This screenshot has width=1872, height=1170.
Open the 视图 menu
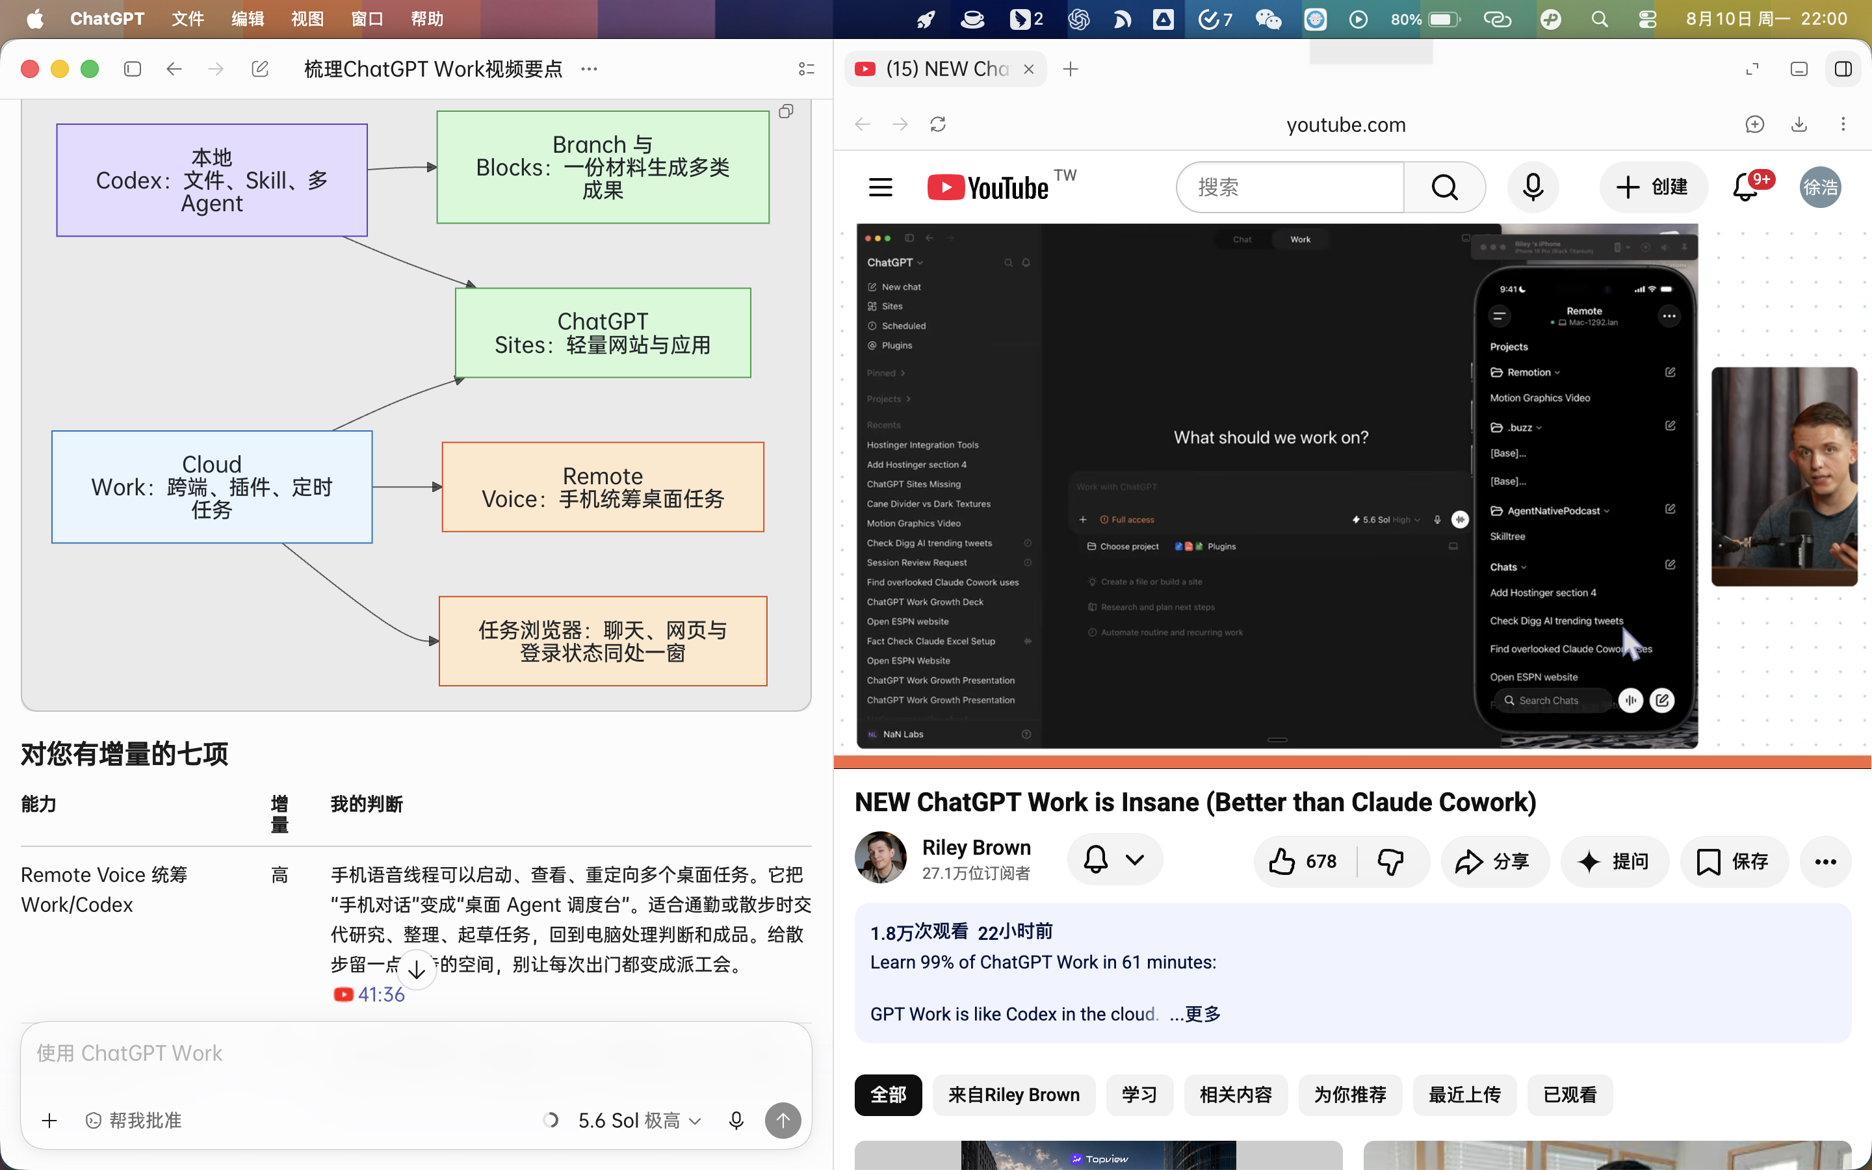307,19
